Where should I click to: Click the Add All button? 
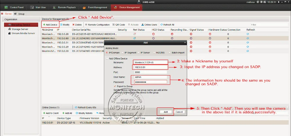[67, 113]
